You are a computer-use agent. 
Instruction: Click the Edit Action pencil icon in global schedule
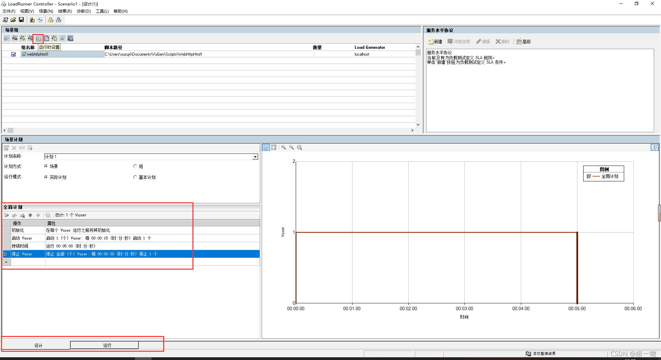(14, 215)
